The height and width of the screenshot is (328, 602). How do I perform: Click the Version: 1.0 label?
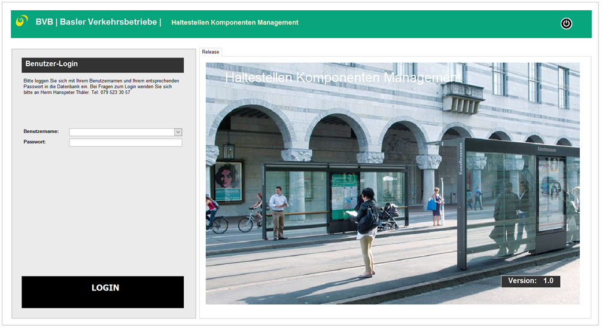[x=530, y=281]
